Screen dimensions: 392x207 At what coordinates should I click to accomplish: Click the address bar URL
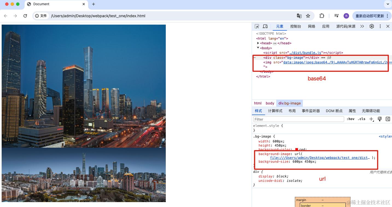[98, 16]
